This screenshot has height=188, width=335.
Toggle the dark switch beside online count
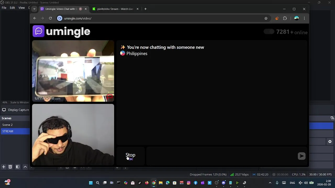[269, 32]
